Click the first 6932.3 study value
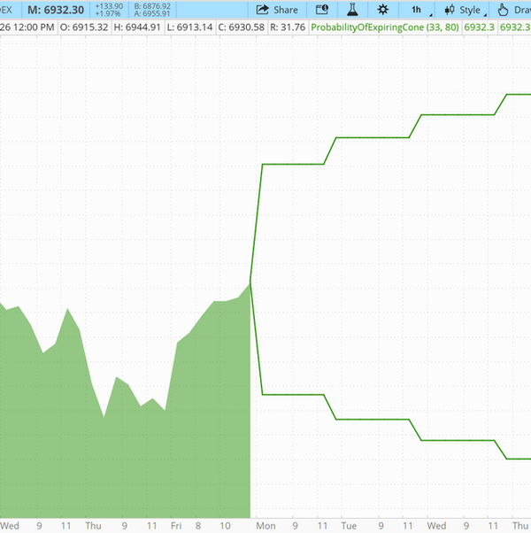Image resolution: width=531 pixels, height=533 pixels. (x=479, y=27)
